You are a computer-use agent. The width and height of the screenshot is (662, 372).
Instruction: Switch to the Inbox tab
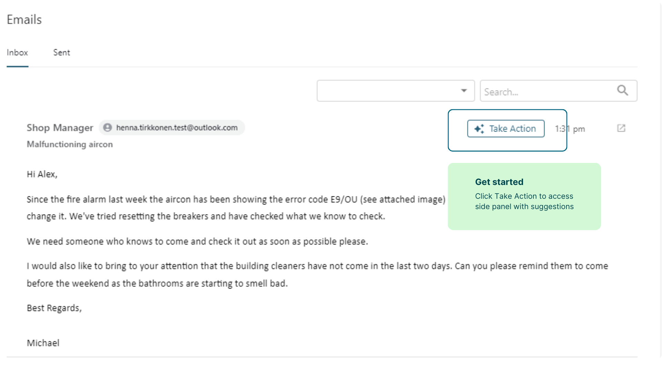tap(17, 53)
